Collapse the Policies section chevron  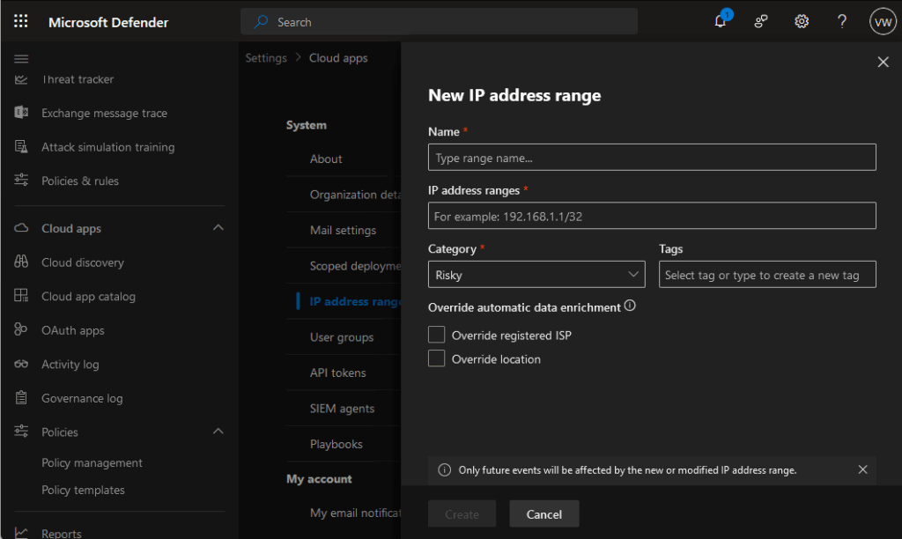pos(218,432)
